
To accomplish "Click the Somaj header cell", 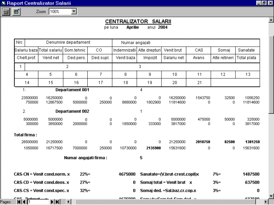I will tap(223, 50).
